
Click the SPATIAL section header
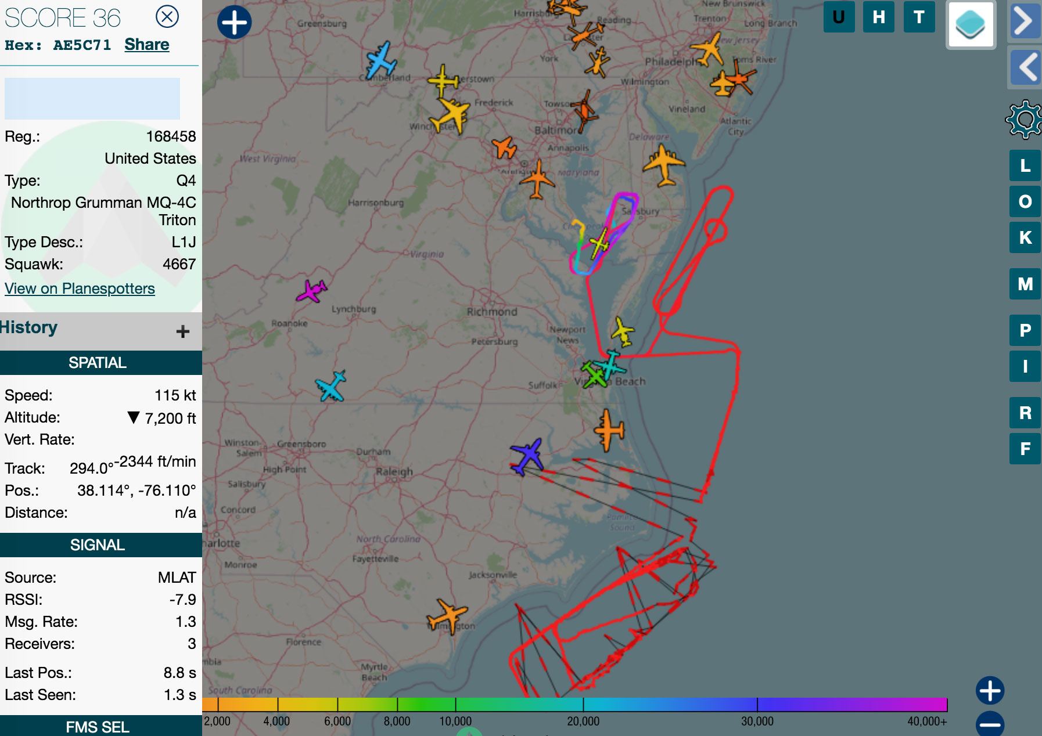(98, 363)
